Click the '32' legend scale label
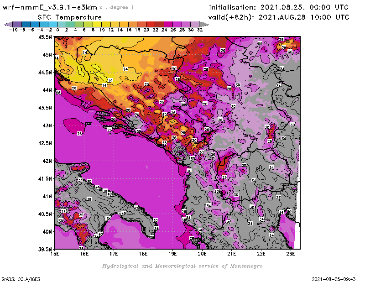Viewport: 365px width, 282px height. tap(200, 30)
